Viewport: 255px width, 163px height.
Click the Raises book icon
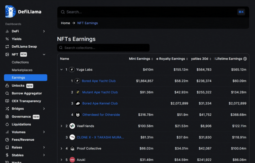[7, 147]
